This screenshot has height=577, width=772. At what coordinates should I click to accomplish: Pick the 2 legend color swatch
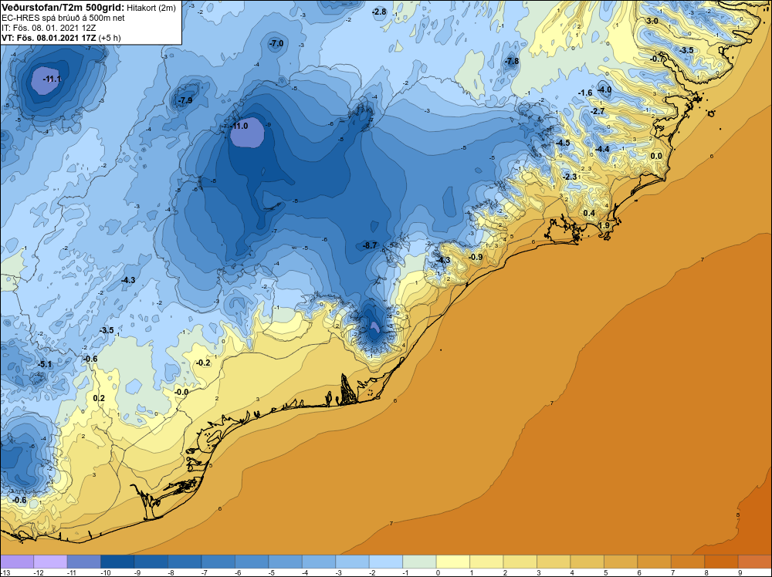coord(520,562)
